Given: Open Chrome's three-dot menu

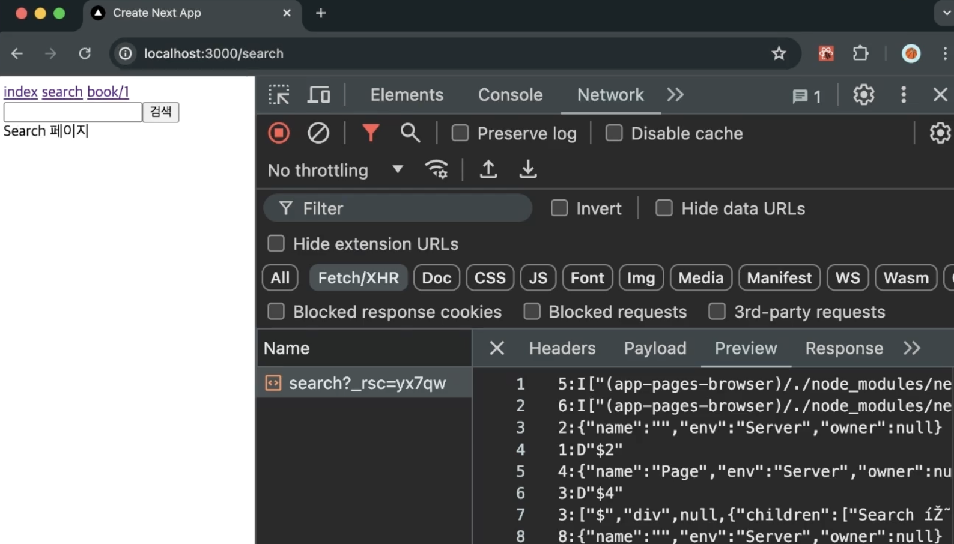Looking at the screenshot, I should click(x=945, y=53).
